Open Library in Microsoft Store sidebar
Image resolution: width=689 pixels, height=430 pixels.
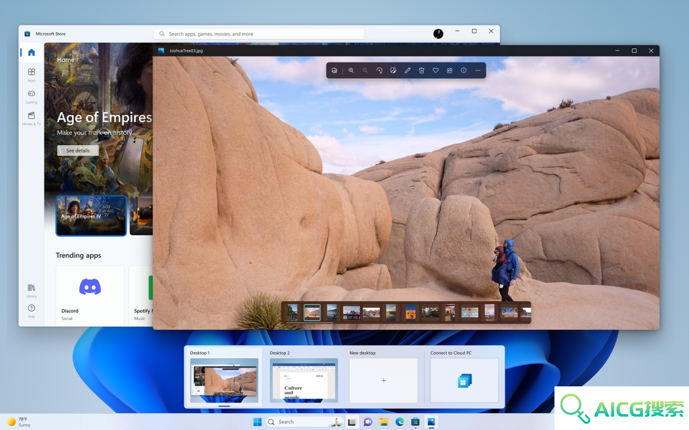(31, 290)
